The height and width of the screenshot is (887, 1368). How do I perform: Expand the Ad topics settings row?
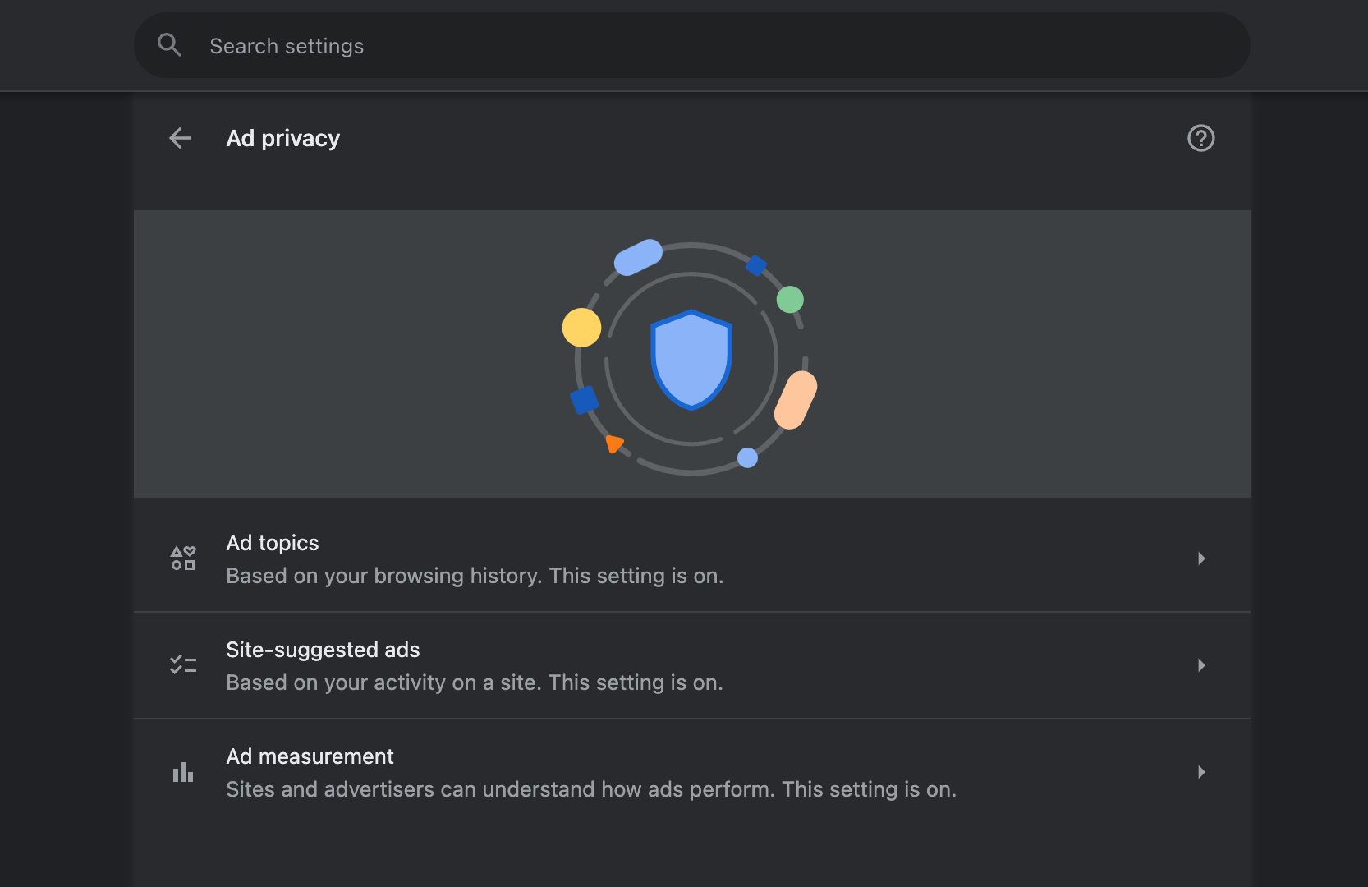(x=1201, y=558)
